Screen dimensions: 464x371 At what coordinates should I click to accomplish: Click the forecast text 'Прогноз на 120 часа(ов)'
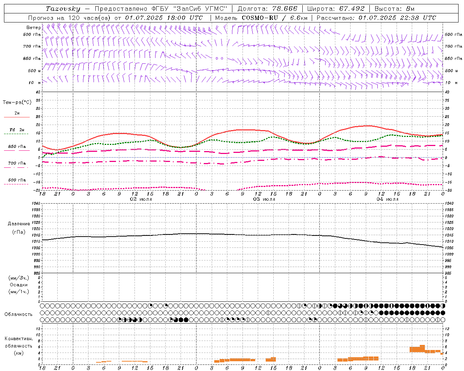click(x=70, y=18)
